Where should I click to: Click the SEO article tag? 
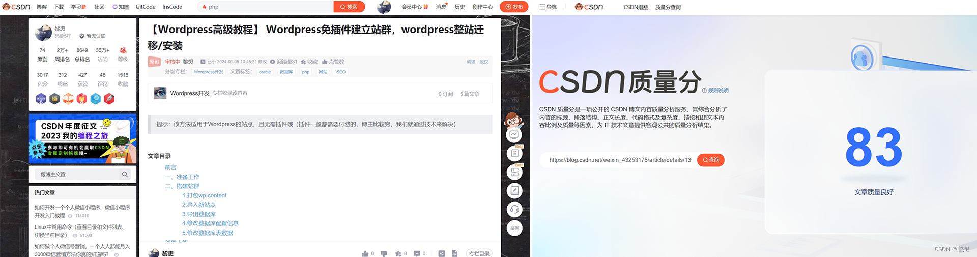pyautogui.click(x=341, y=72)
